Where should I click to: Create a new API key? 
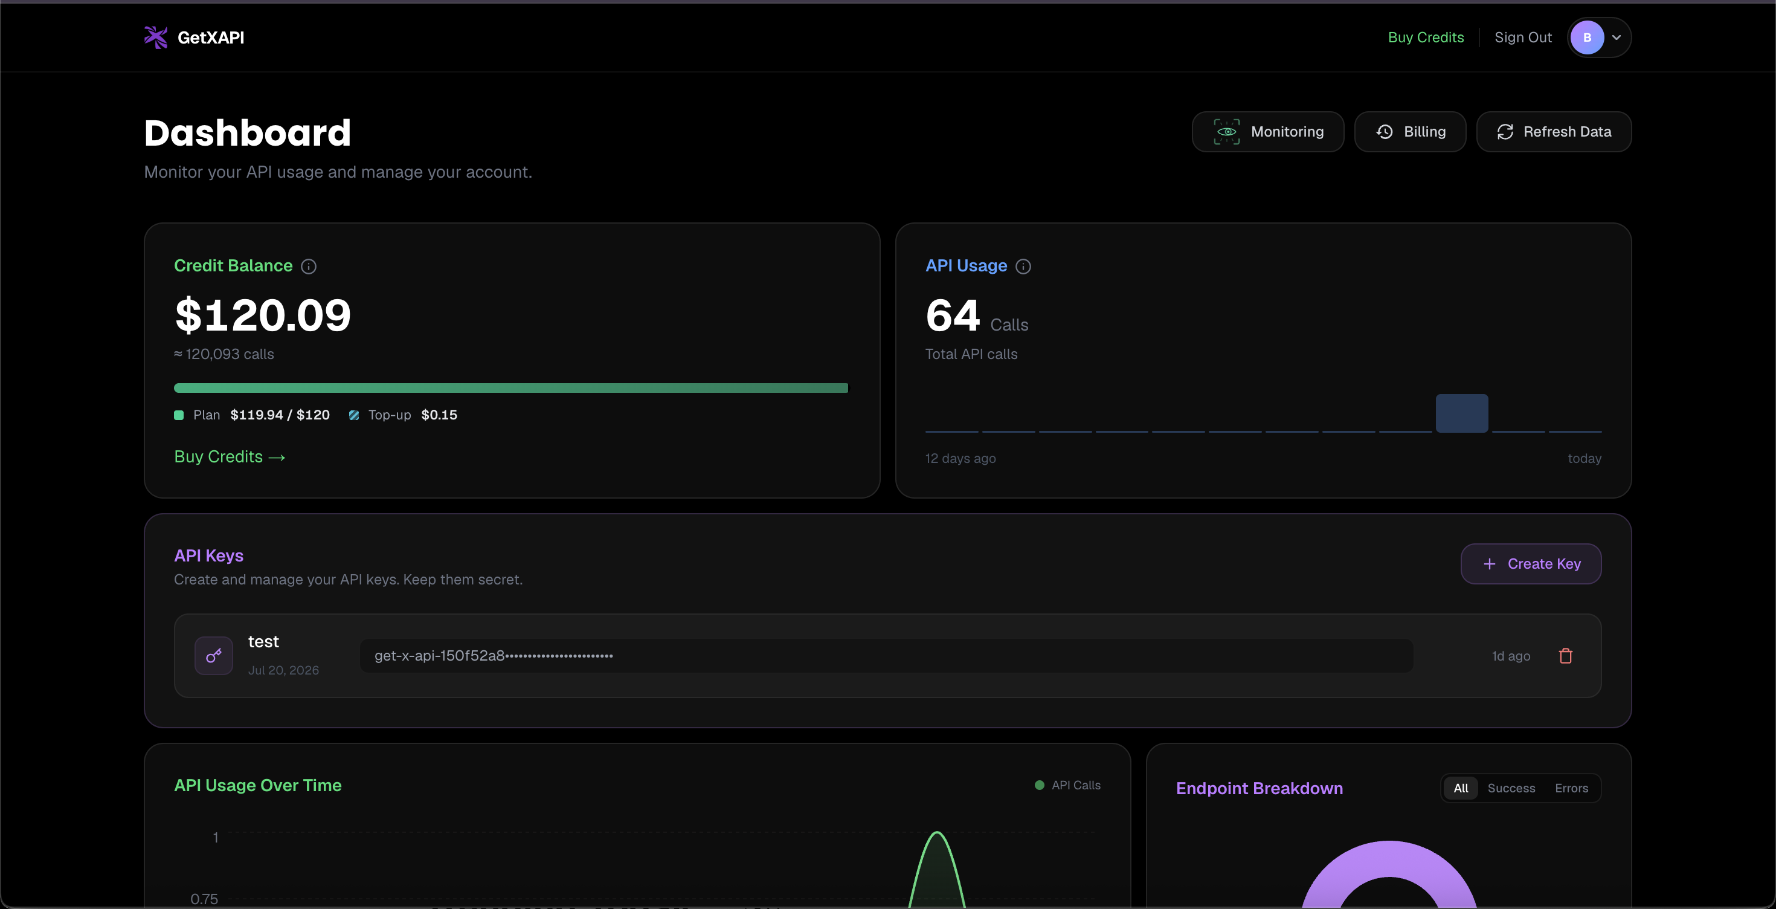pos(1531,563)
